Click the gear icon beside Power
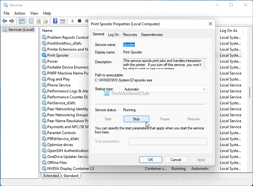Image resolution: width=253 pixels, height=186 pixels. pos(44,61)
